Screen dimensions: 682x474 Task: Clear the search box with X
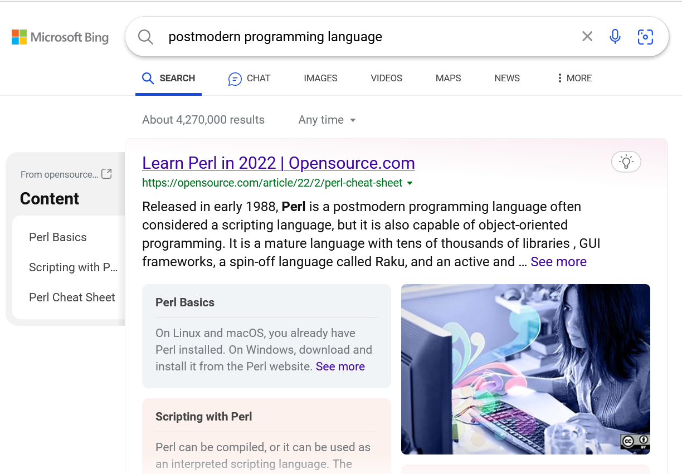587,37
